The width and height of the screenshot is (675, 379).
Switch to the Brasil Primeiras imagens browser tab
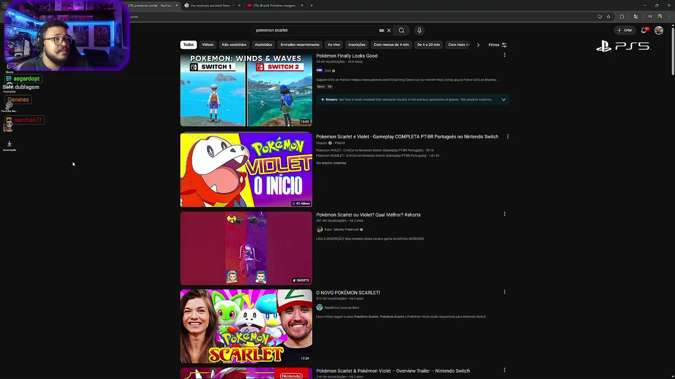point(275,5)
